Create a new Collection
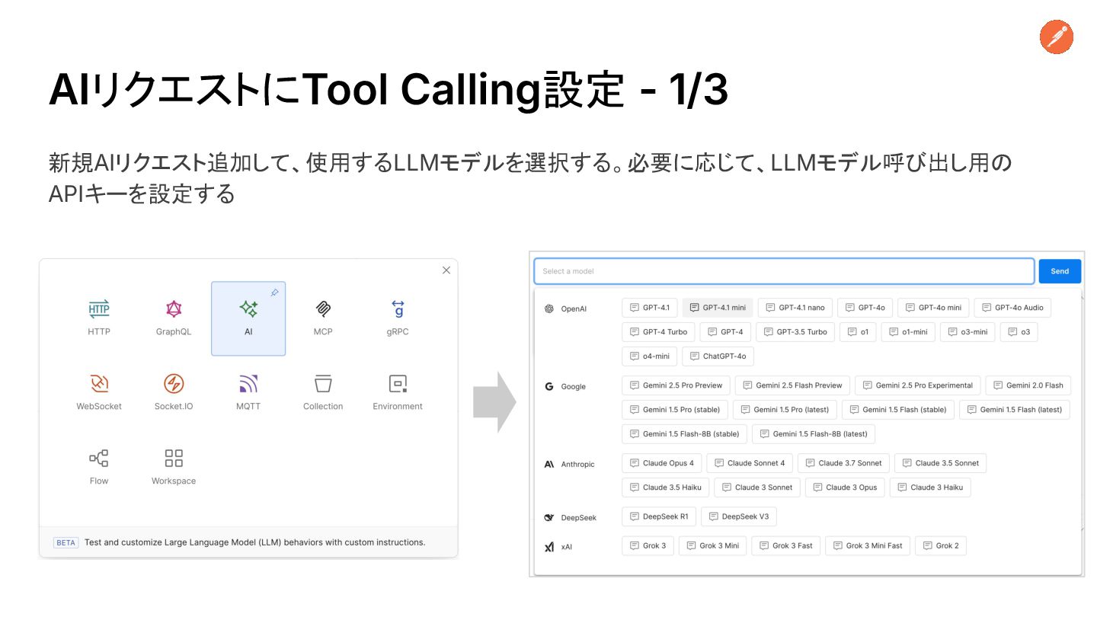This screenshot has width=1097, height=617. coord(323,393)
